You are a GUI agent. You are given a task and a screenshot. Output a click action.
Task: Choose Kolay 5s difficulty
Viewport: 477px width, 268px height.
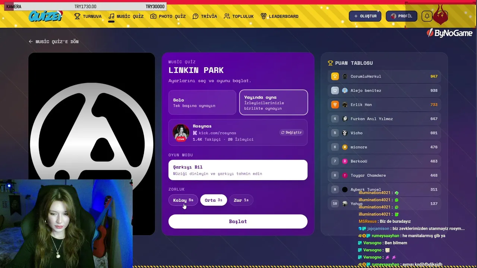(x=183, y=200)
